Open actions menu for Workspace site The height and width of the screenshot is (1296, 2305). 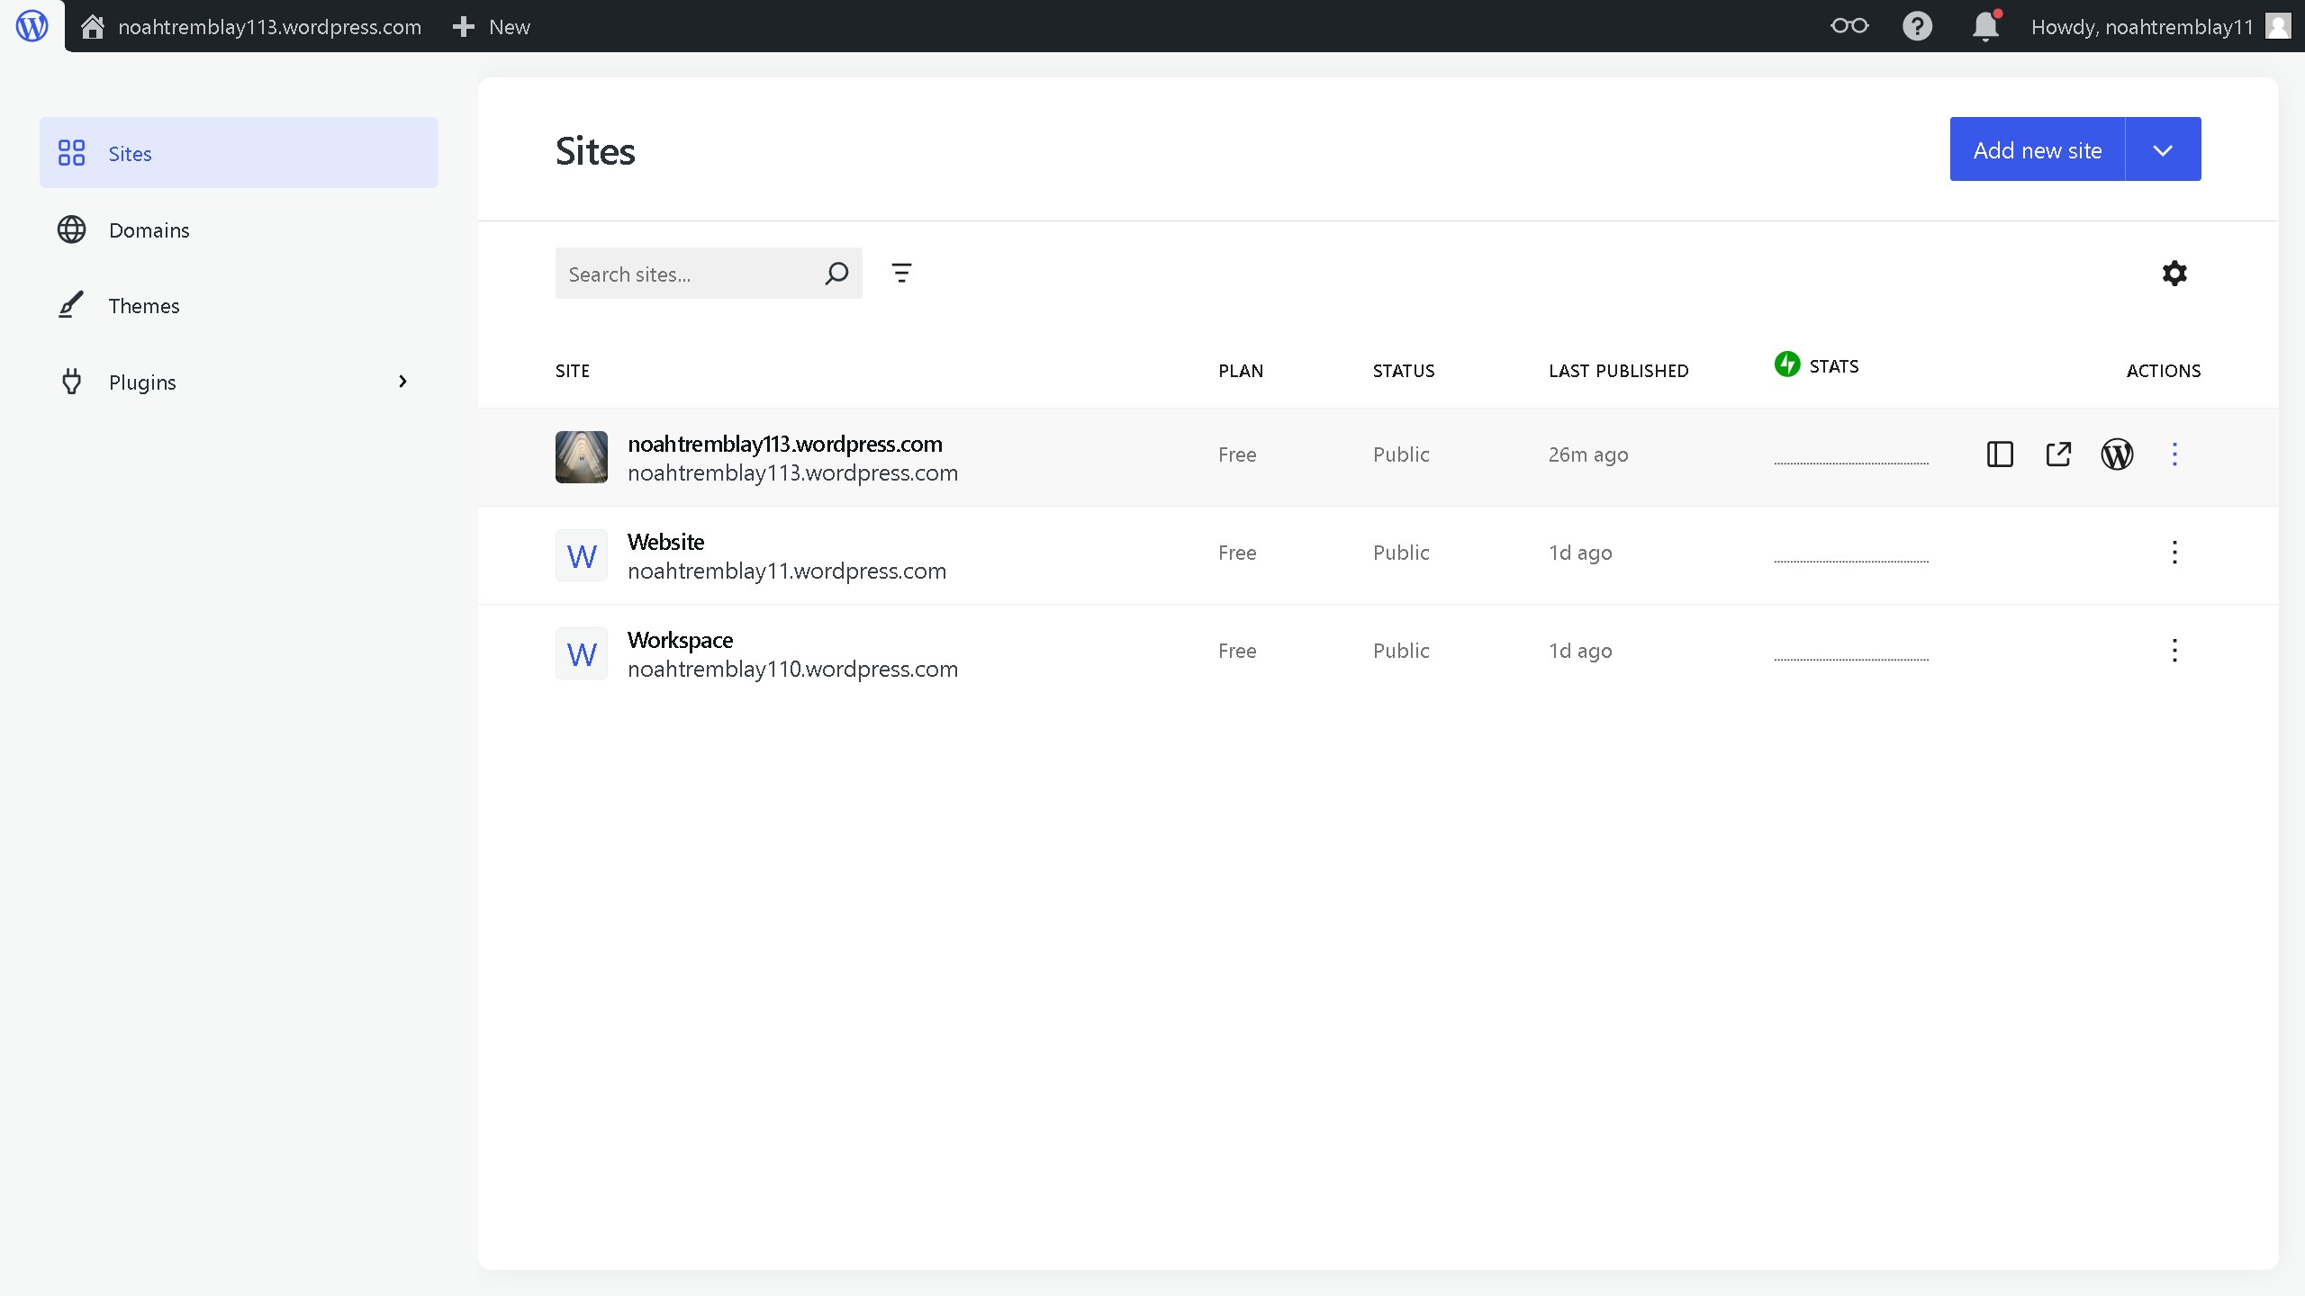(2174, 651)
